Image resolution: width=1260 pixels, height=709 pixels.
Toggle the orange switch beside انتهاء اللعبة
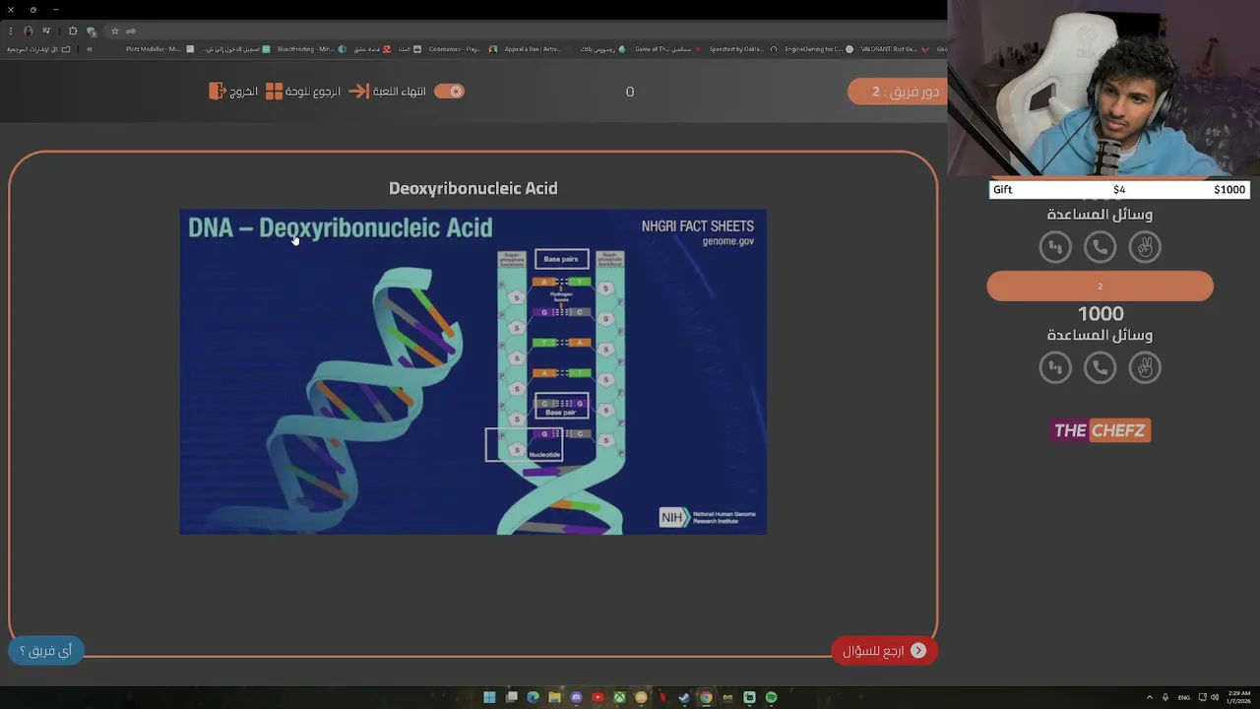click(x=449, y=91)
